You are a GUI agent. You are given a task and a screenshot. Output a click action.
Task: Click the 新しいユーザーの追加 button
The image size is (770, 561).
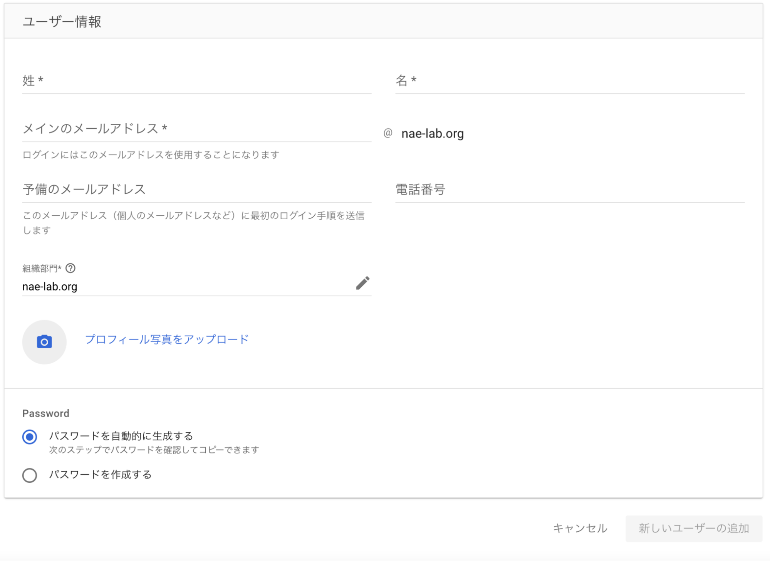pyautogui.click(x=693, y=528)
